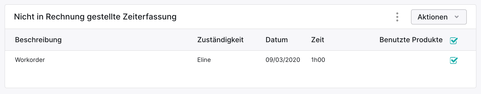
Task: Click the teal checkmark icon in Eline's row
Action: (454, 60)
